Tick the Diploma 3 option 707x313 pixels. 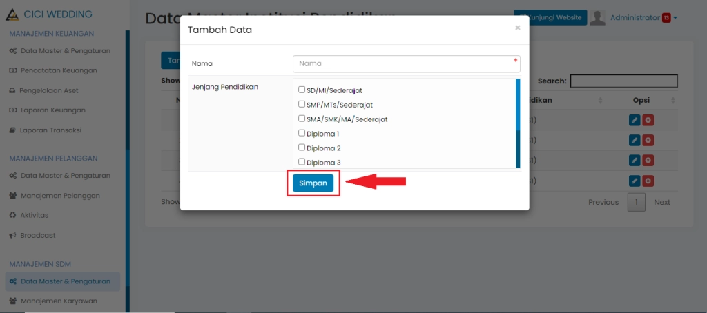tap(302, 162)
